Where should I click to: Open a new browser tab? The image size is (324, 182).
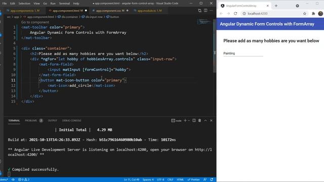[276, 6]
